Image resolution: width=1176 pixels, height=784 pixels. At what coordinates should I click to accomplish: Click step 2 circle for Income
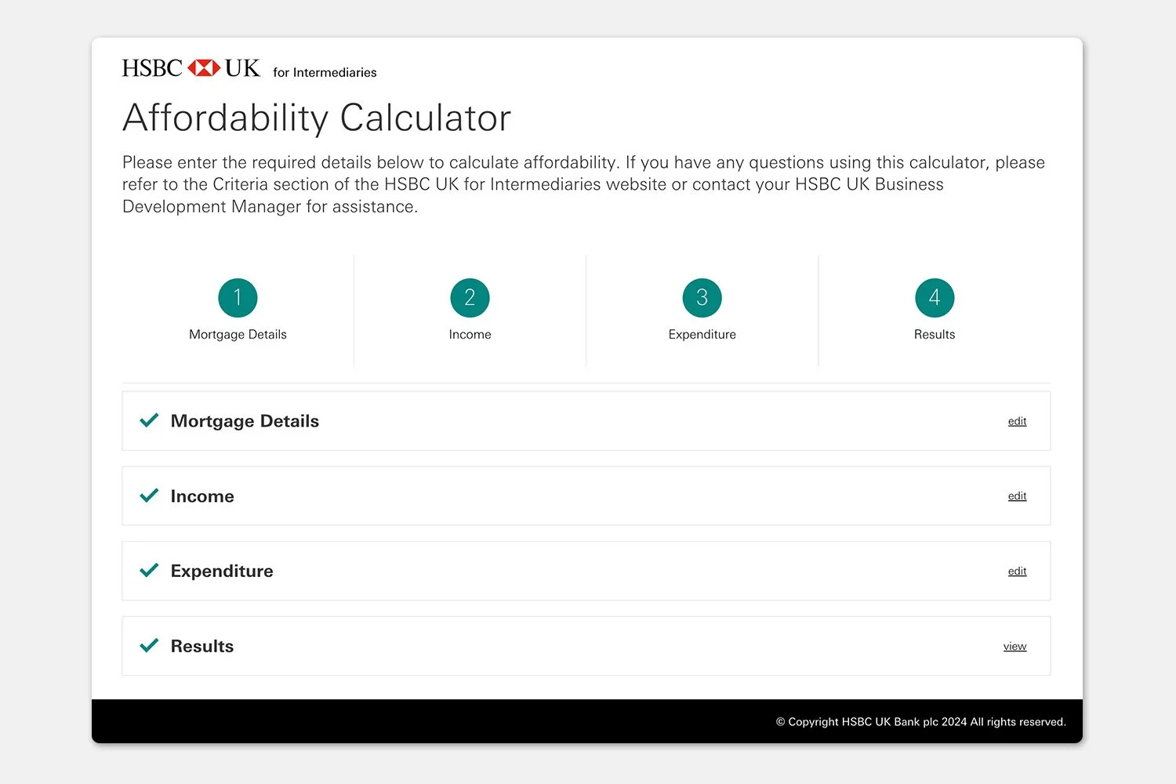click(470, 298)
